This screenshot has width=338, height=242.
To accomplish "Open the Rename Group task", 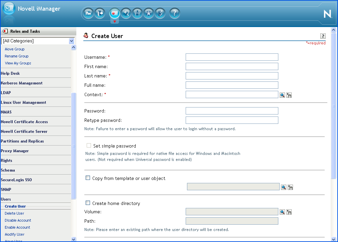I will [x=17, y=56].
